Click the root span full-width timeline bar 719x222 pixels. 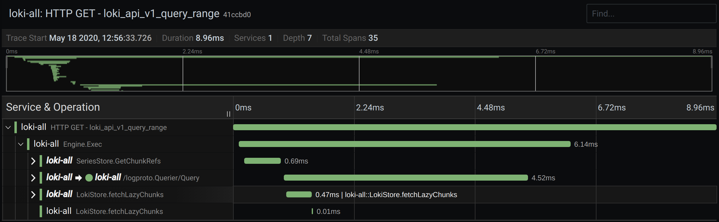[475, 127]
